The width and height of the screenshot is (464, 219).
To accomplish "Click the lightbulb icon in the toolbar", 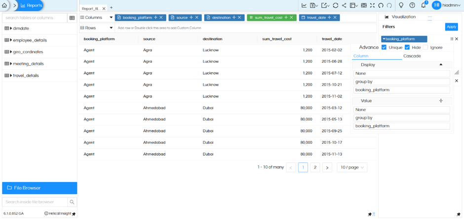I will [x=401, y=5].
